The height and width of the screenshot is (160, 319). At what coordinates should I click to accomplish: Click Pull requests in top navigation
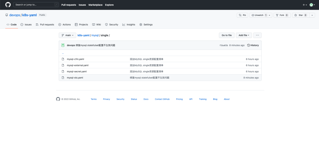pyautogui.click(x=69, y=5)
